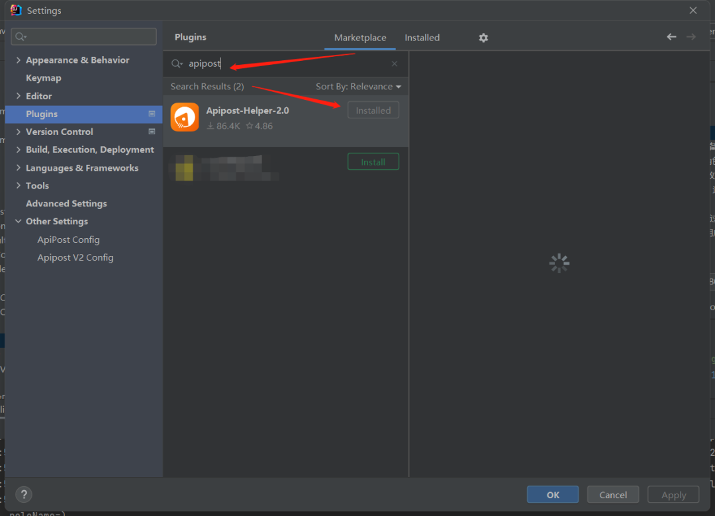
Task: Click the back navigation arrow
Action: [671, 37]
